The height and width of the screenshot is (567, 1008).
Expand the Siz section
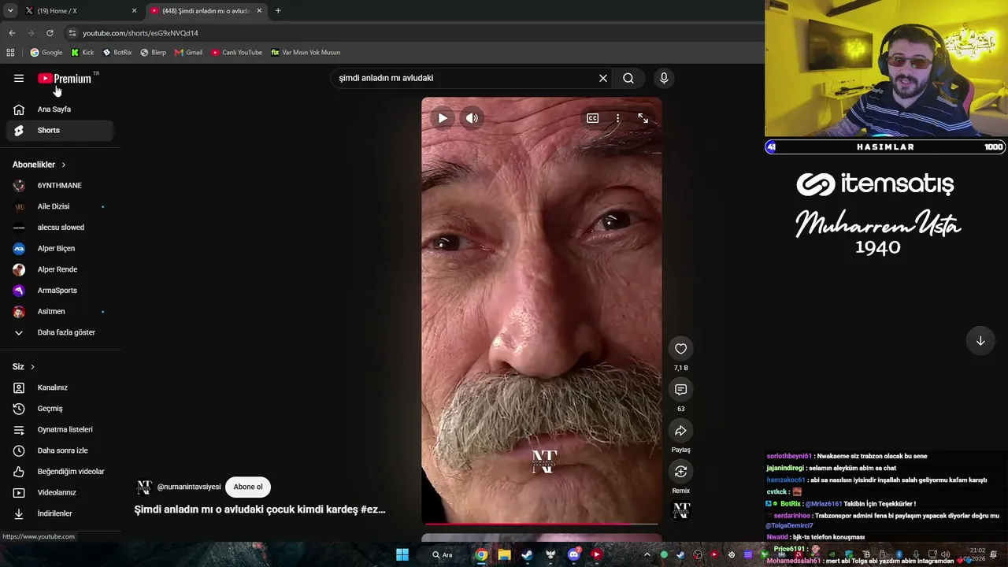[24, 367]
